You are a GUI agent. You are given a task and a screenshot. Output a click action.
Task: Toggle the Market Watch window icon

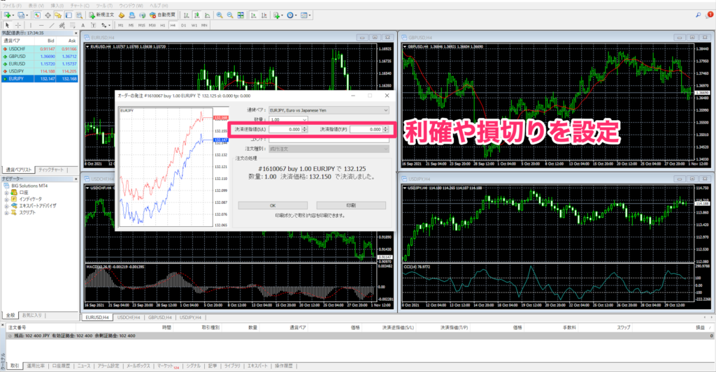tap(37, 15)
